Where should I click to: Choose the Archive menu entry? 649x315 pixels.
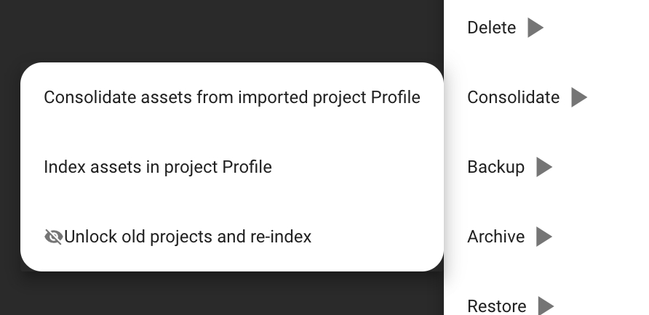coord(495,237)
